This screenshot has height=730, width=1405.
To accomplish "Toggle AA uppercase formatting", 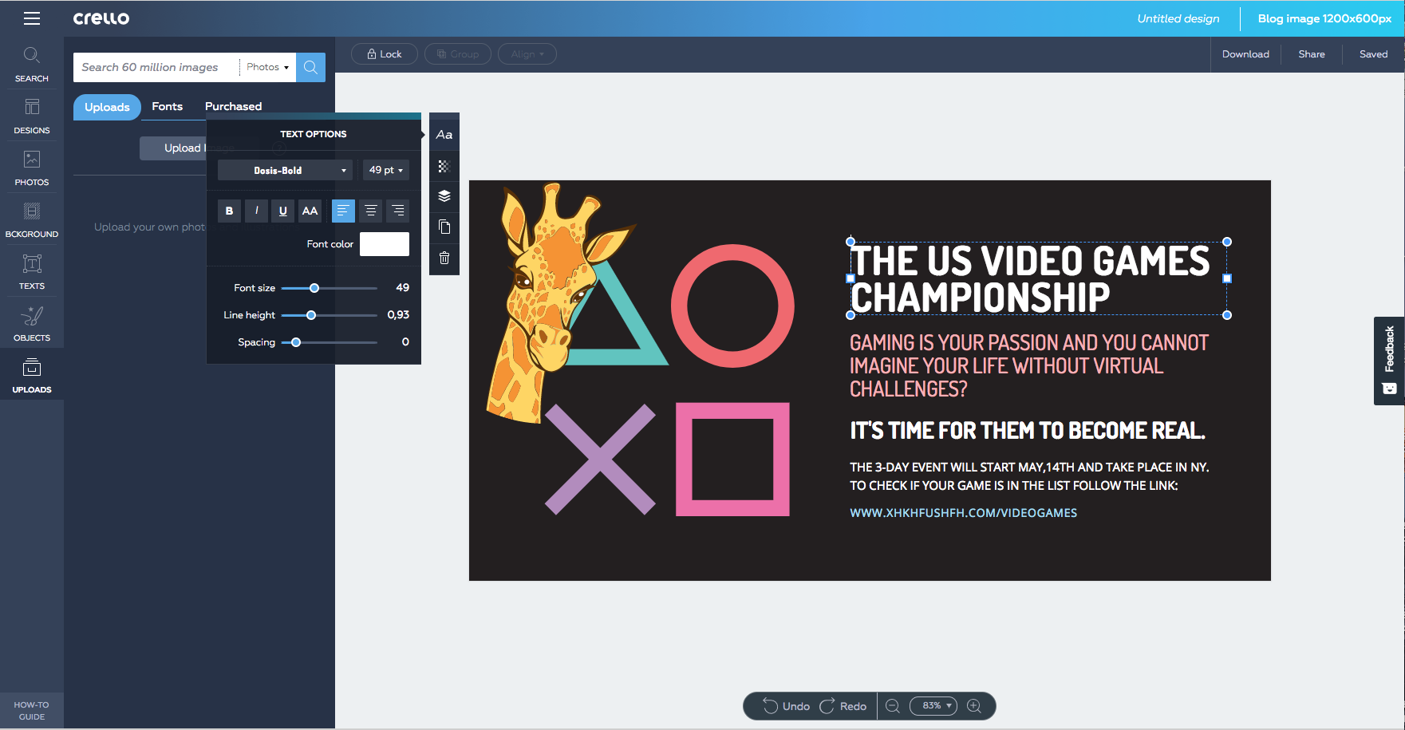I will pos(310,211).
